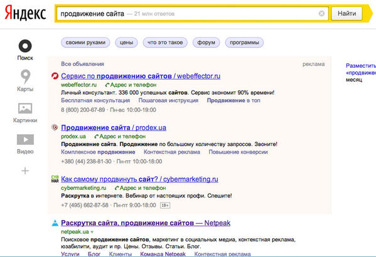
Task: Open the Поиск search icon in sidebar
Action: 25,46
